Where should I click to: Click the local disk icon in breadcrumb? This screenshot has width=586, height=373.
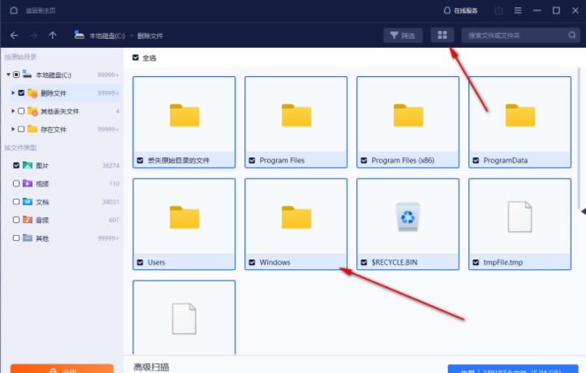coord(80,35)
